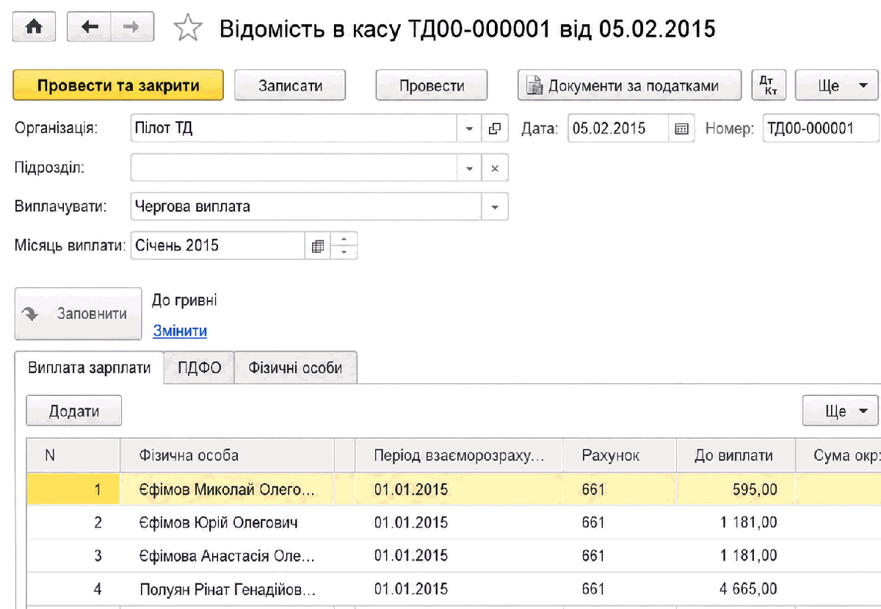
Task: Click the Рахунок column header
Action: pyautogui.click(x=620, y=455)
